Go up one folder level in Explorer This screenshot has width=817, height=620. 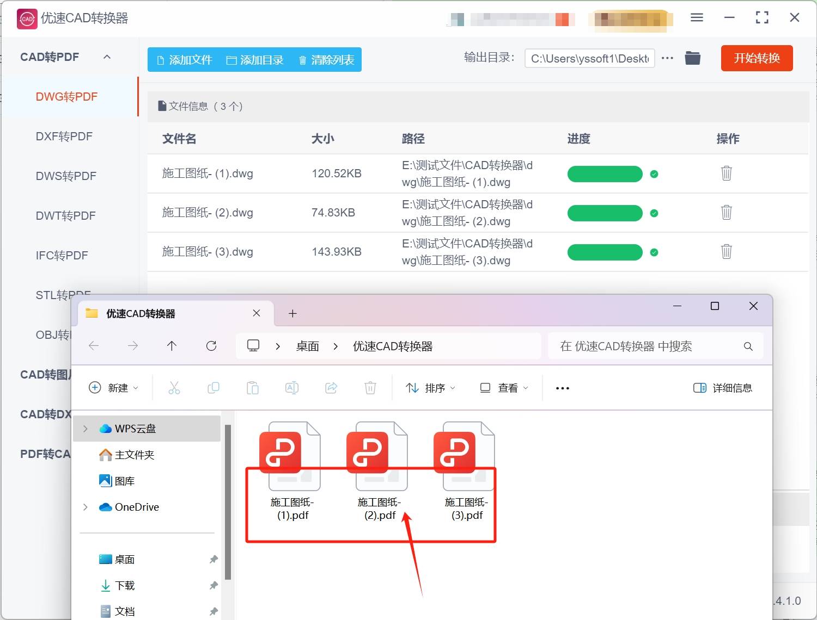point(172,346)
